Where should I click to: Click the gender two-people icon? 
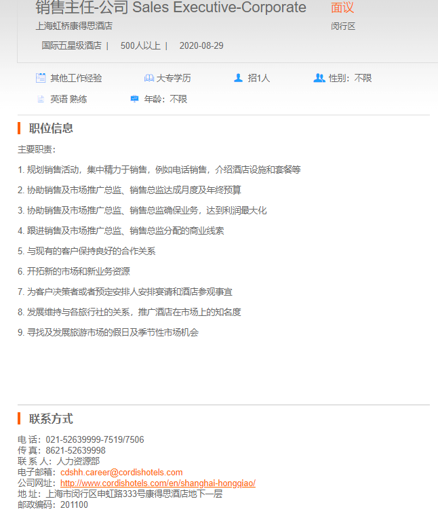click(x=319, y=78)
